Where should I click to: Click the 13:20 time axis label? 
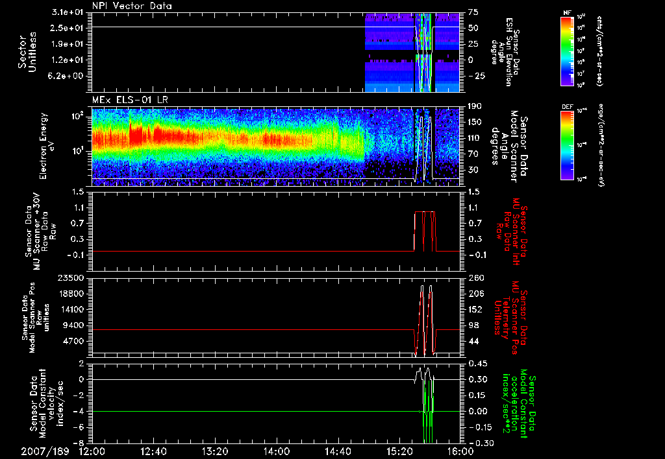(215, 451)
